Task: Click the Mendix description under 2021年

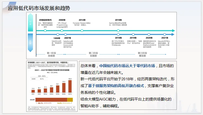Action: [164, 44]
